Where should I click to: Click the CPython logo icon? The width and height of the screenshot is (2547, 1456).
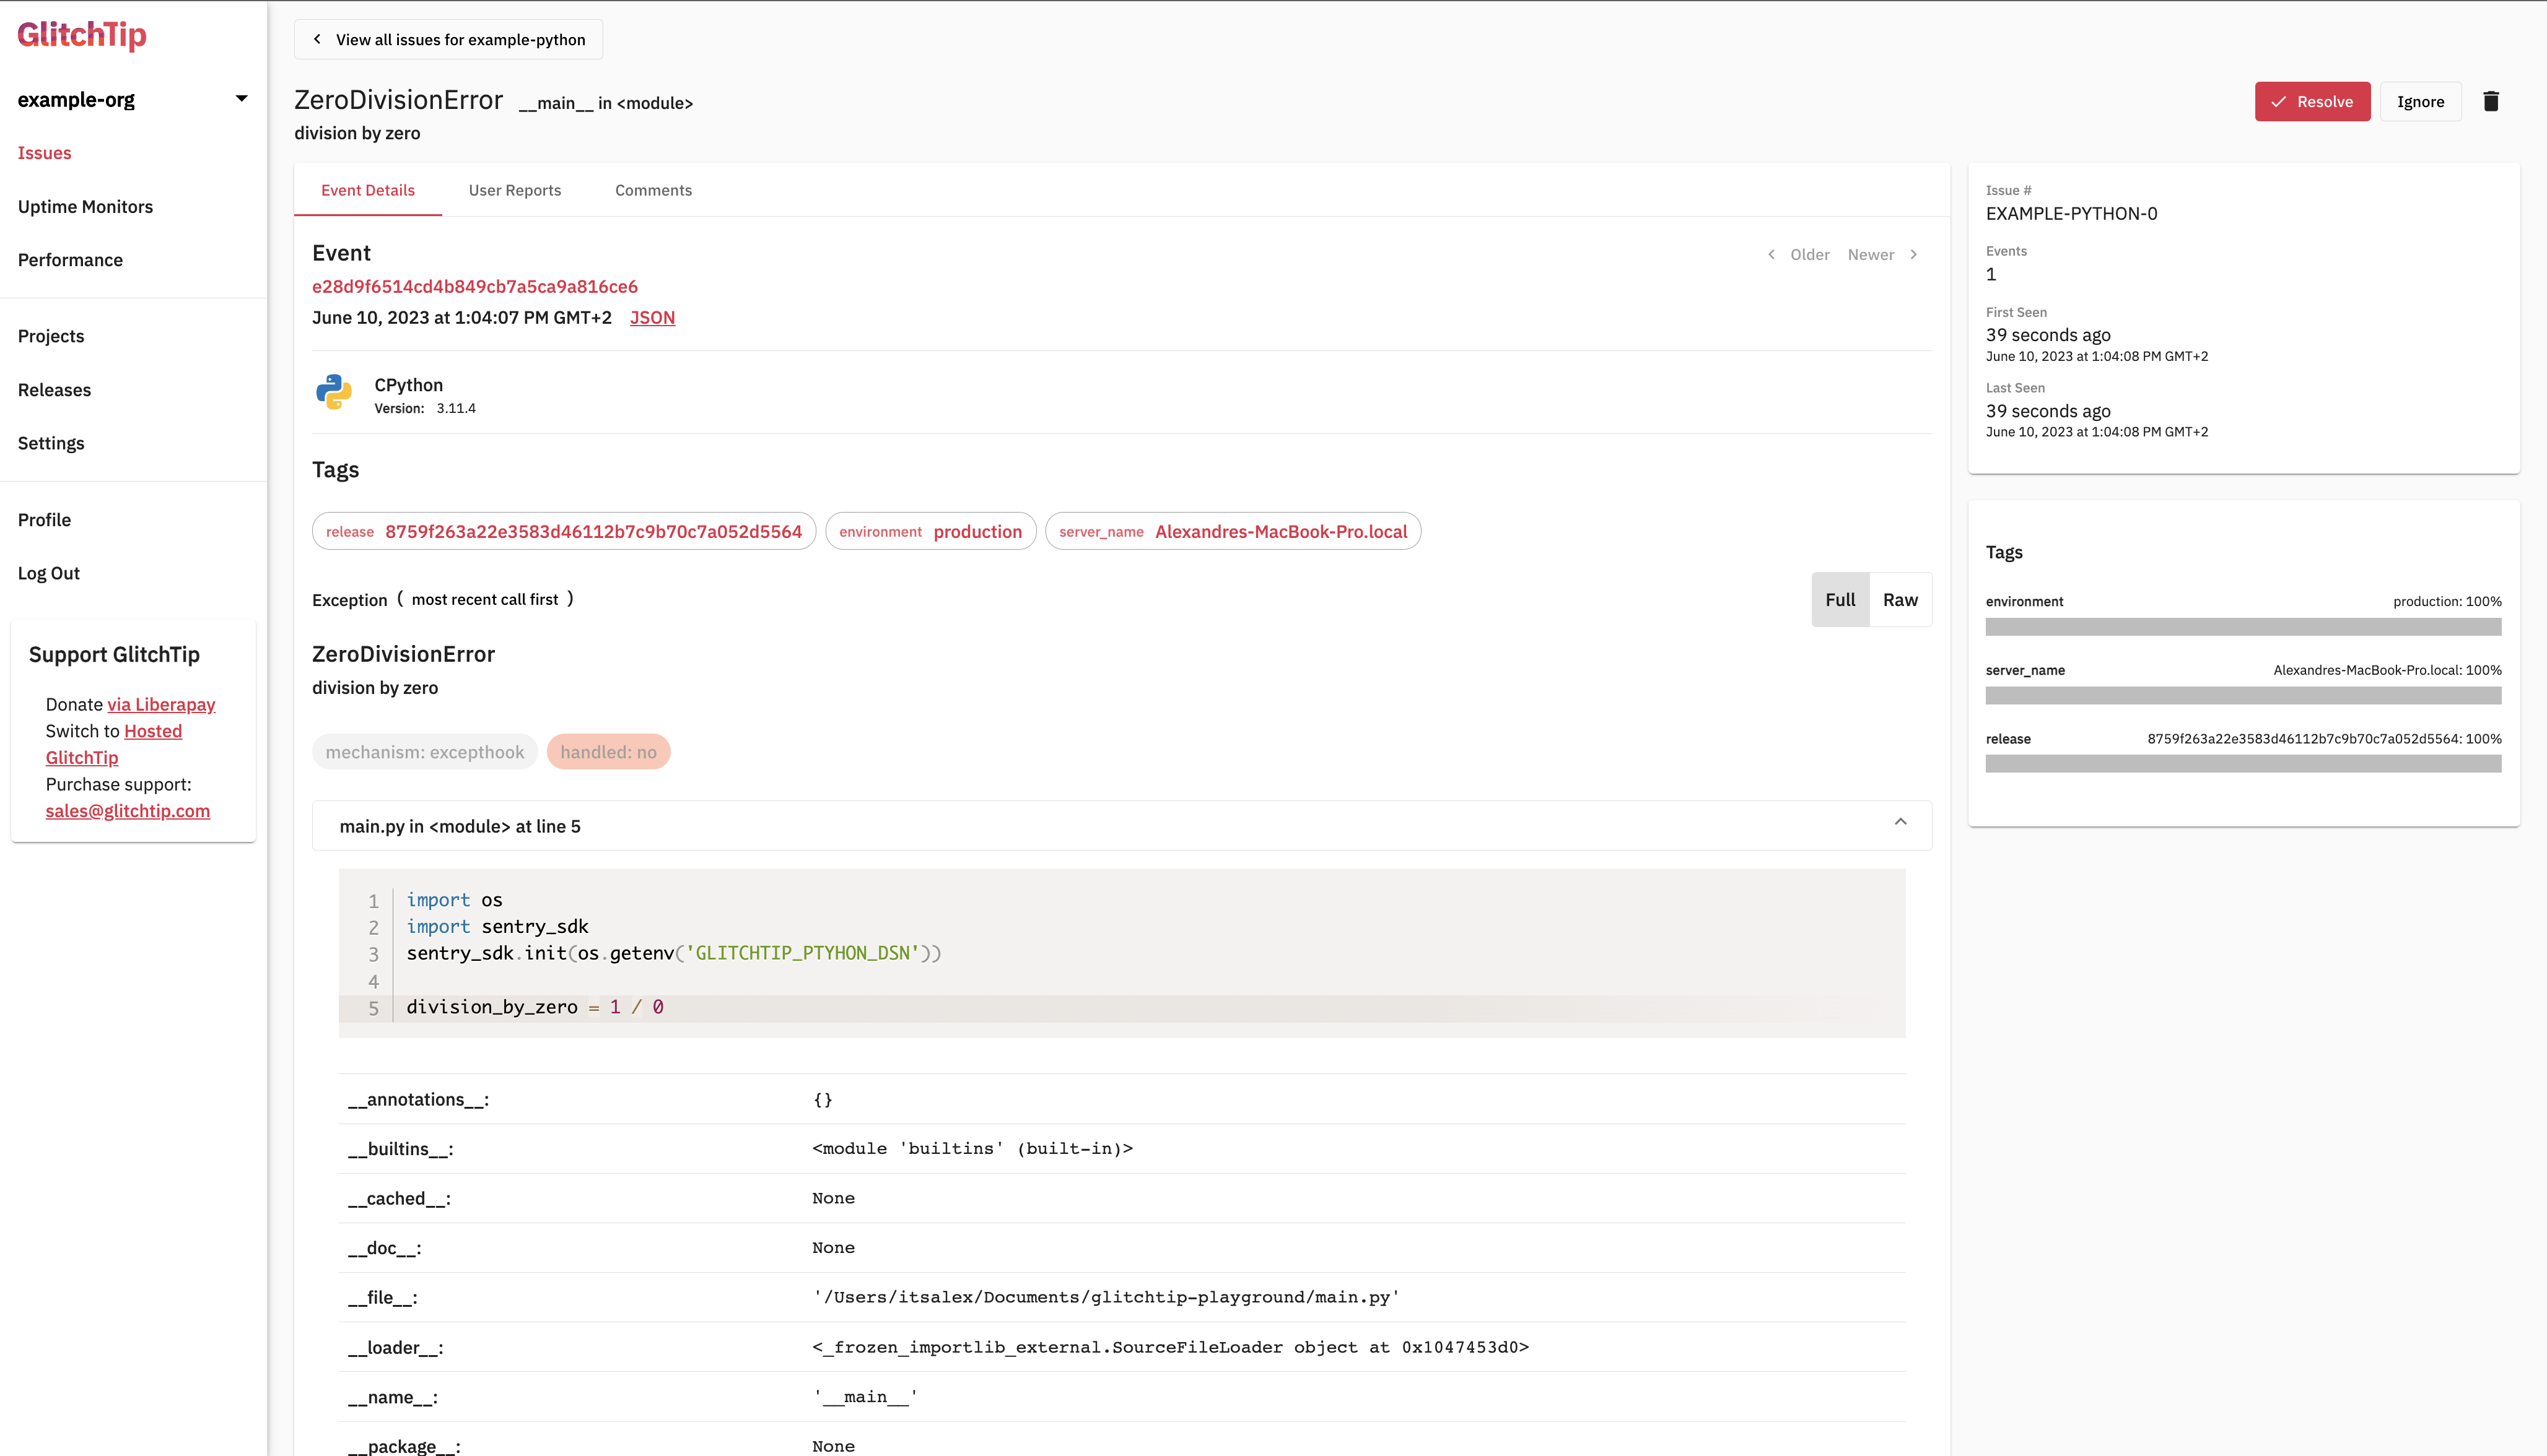334,392
